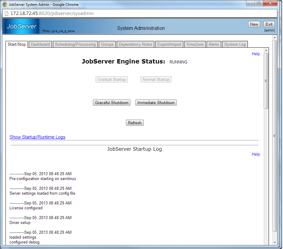Click the JobServer logo
Image resolution: width=283 pixels, height=249 pixels.
[x=21, y=27]
